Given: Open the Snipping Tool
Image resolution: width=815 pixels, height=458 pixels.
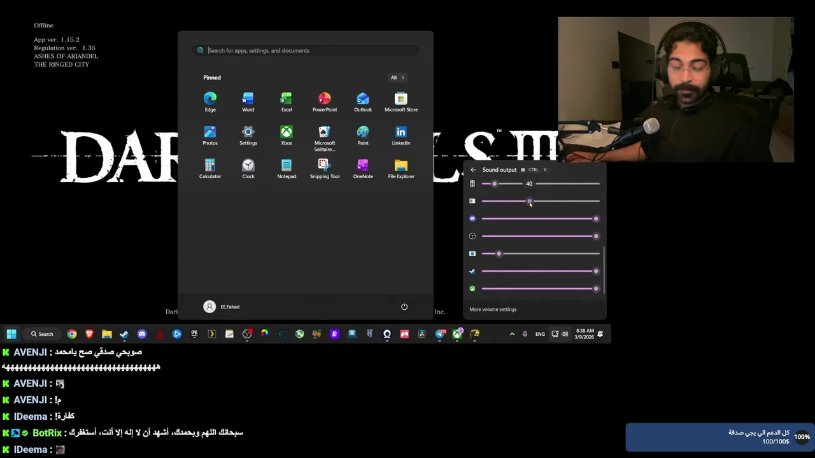Looking at the screenshot, I should (x=325, y=169).
